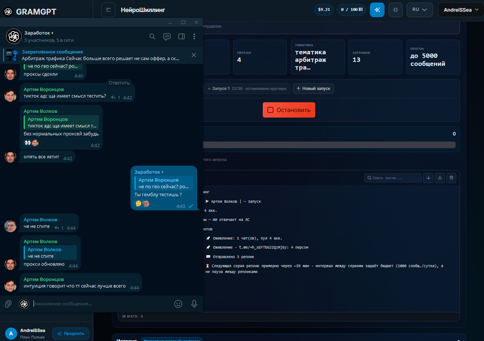Click the 0 / 100 counter badge
The width and height of the screenshot is (484, 341).
point(352,10)
